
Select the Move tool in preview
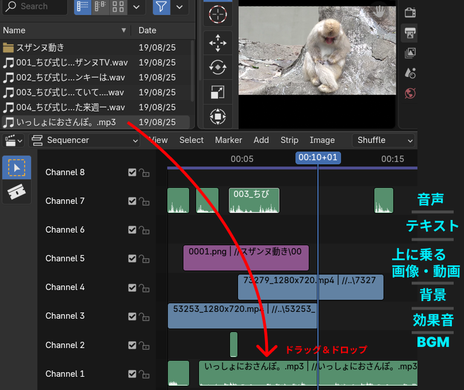click(217, 43)
